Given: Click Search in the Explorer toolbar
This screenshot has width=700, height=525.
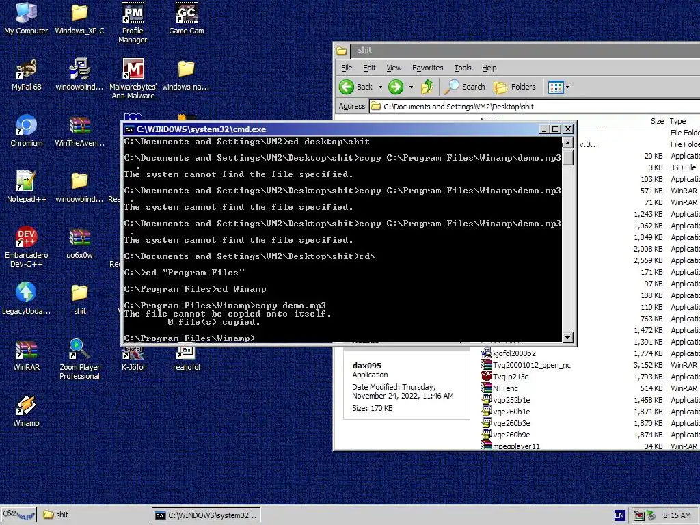Looking at the screenshot, I should [x=465, y=87].
